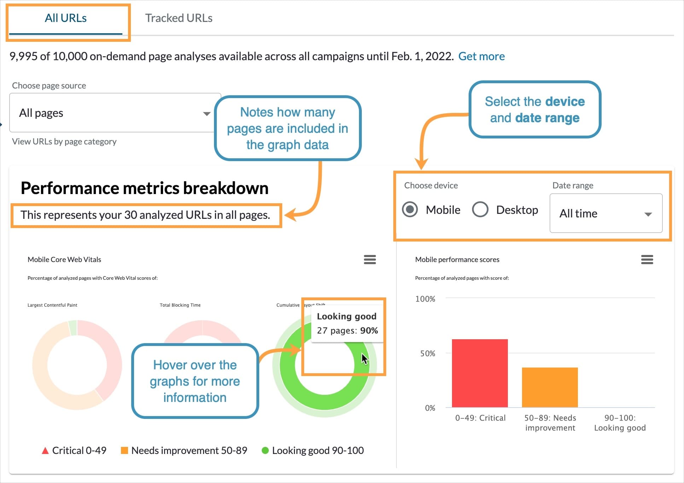Open the All time date range dropdown
Screen dimensions: 684x483
606,214
